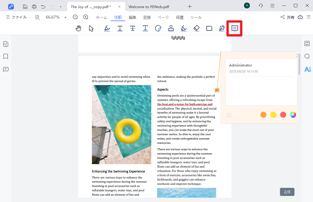Open the AI assistant panel
The image size is (313, 202).
(x=307, y=69)
